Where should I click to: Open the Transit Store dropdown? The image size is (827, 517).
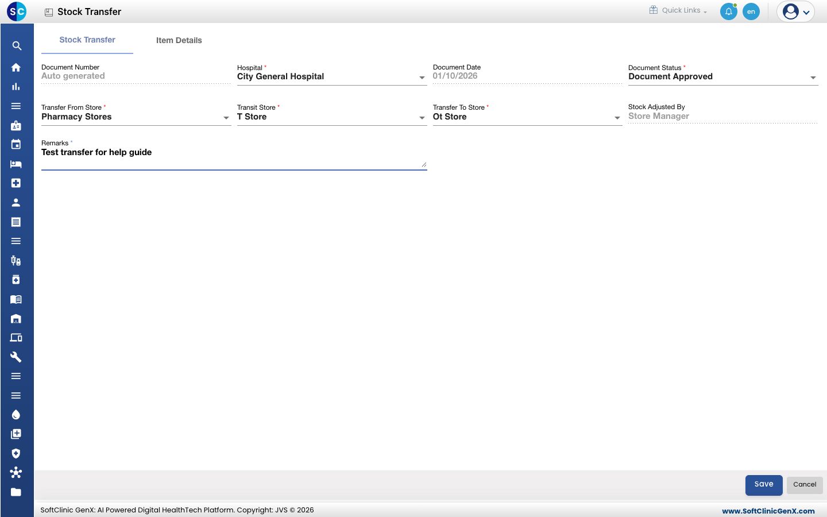pos(332,117)
